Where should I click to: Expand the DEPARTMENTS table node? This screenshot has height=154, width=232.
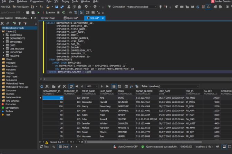click(x=4, y=38)
